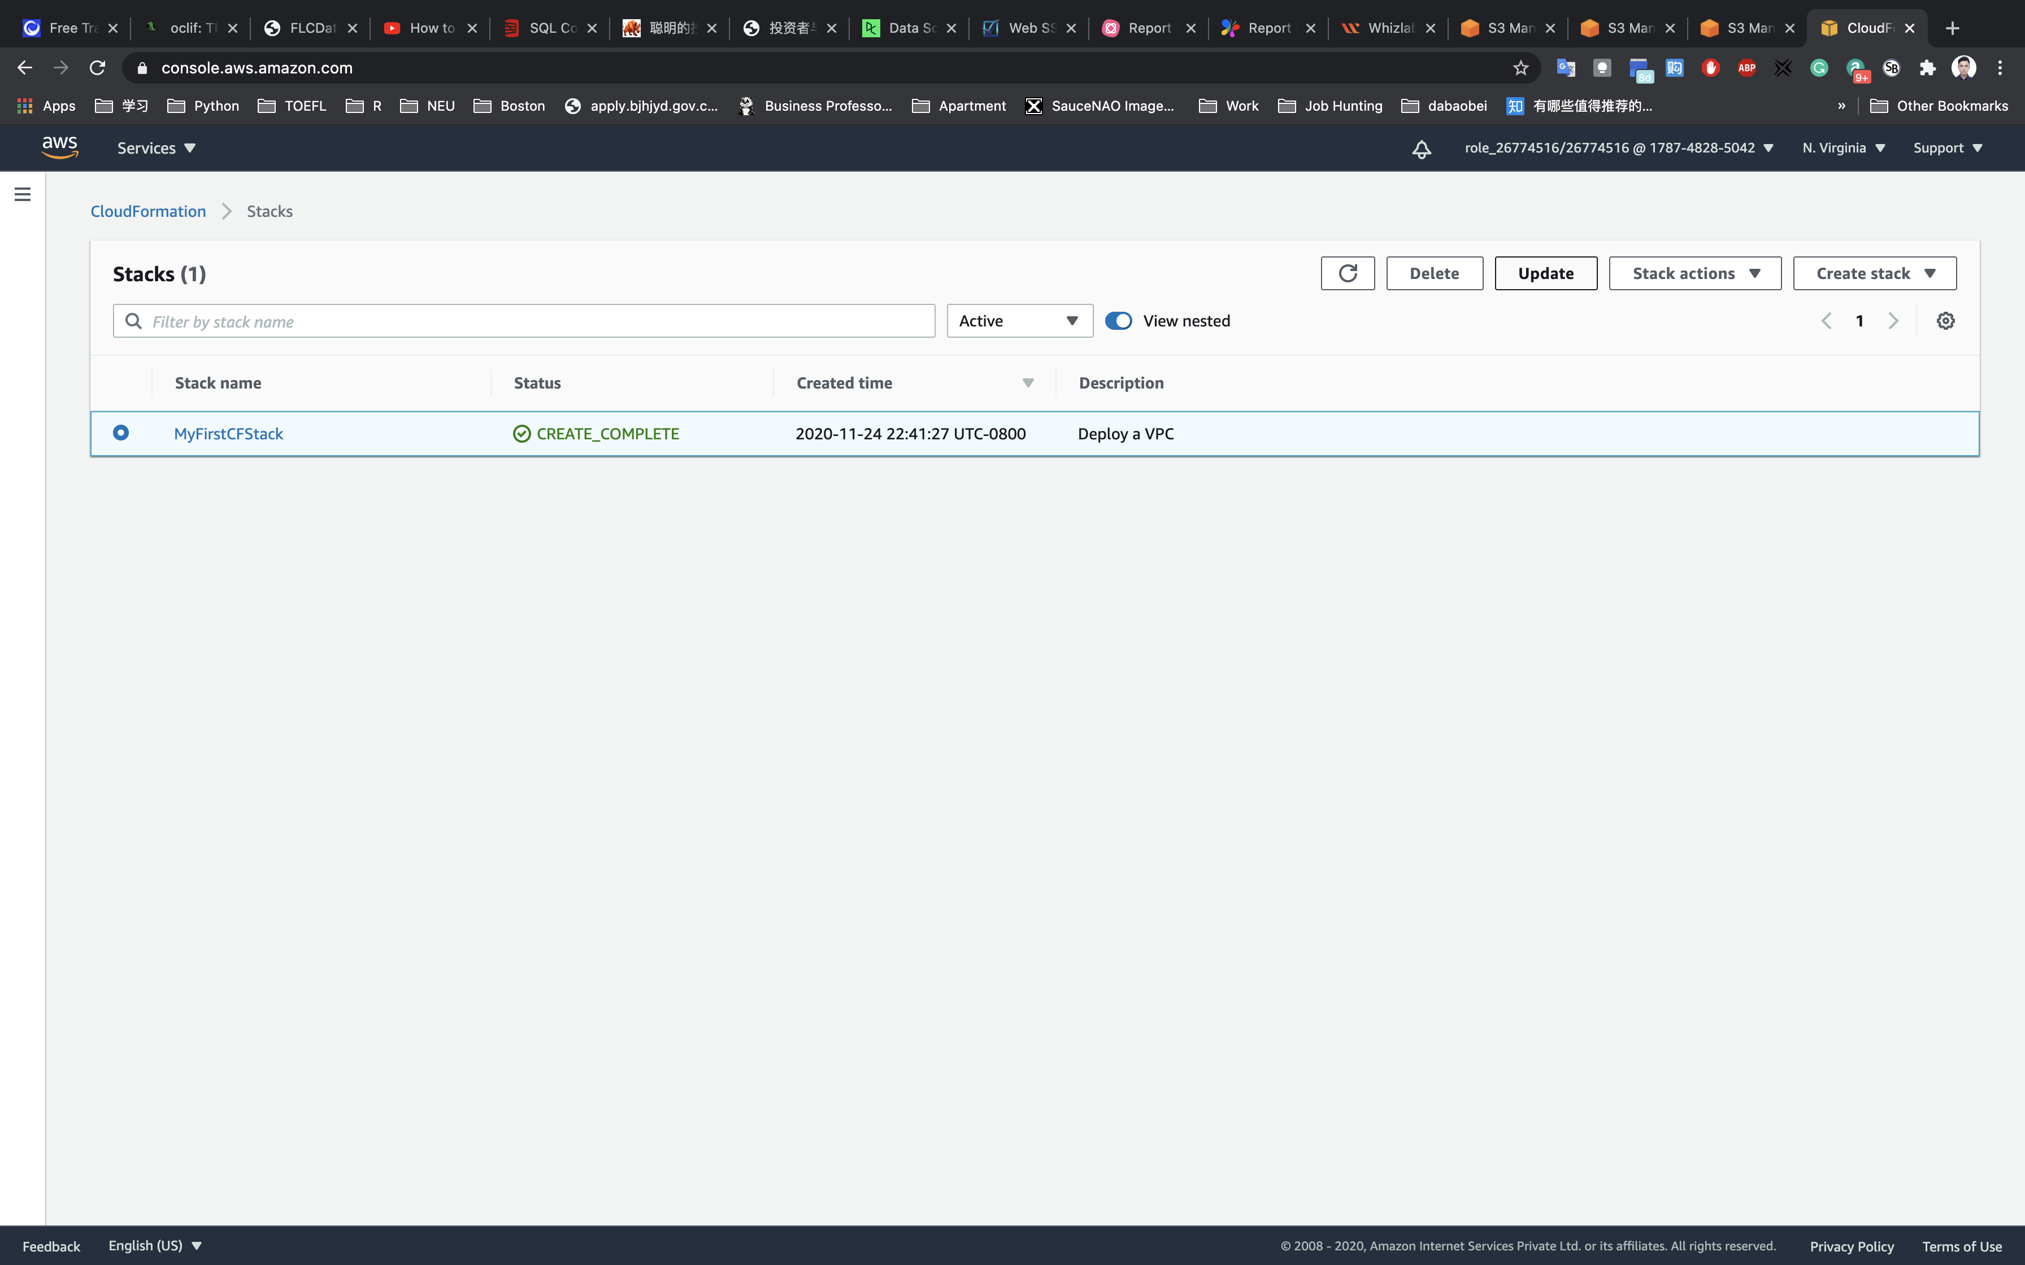Open the MyFirstCFStack stack link
Viewport: 2025px width, 1265px height.
(x=228, y=433)
